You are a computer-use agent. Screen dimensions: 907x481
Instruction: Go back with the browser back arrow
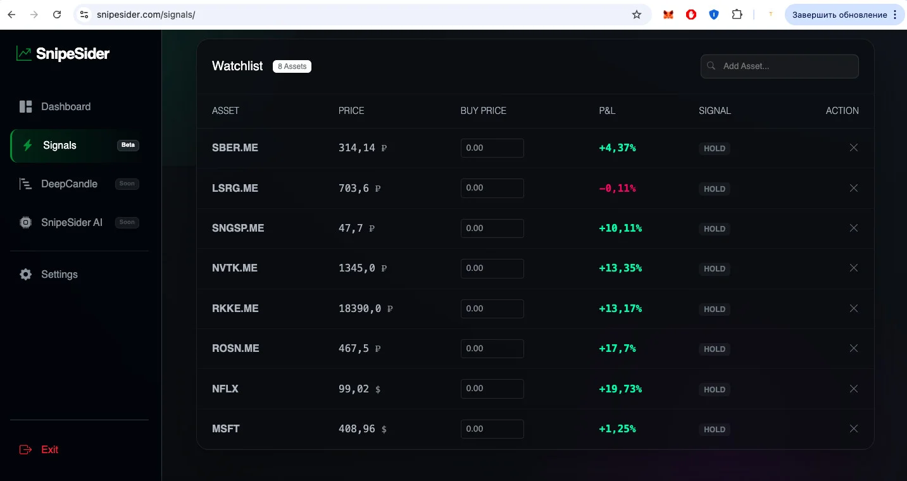(x=11, y=15)
